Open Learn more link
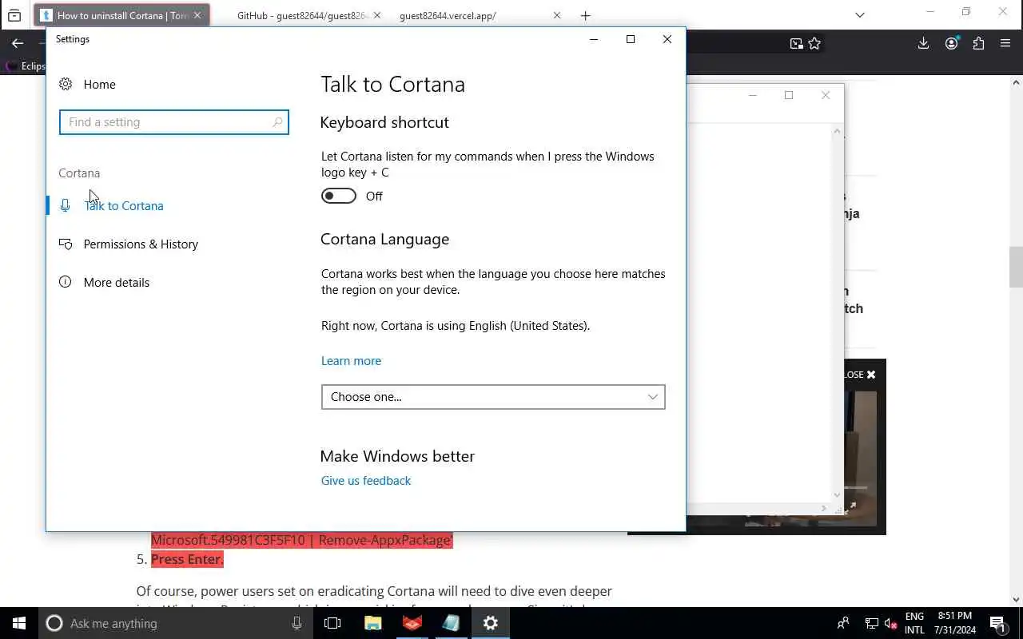This screenshot has width=1023, height=639. (351, 360)
